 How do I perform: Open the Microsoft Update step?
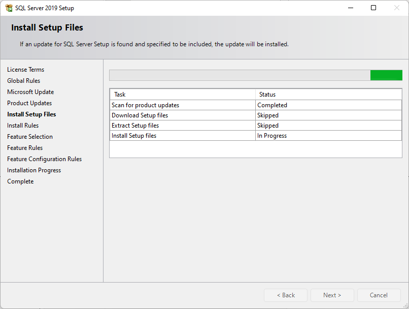30,92
